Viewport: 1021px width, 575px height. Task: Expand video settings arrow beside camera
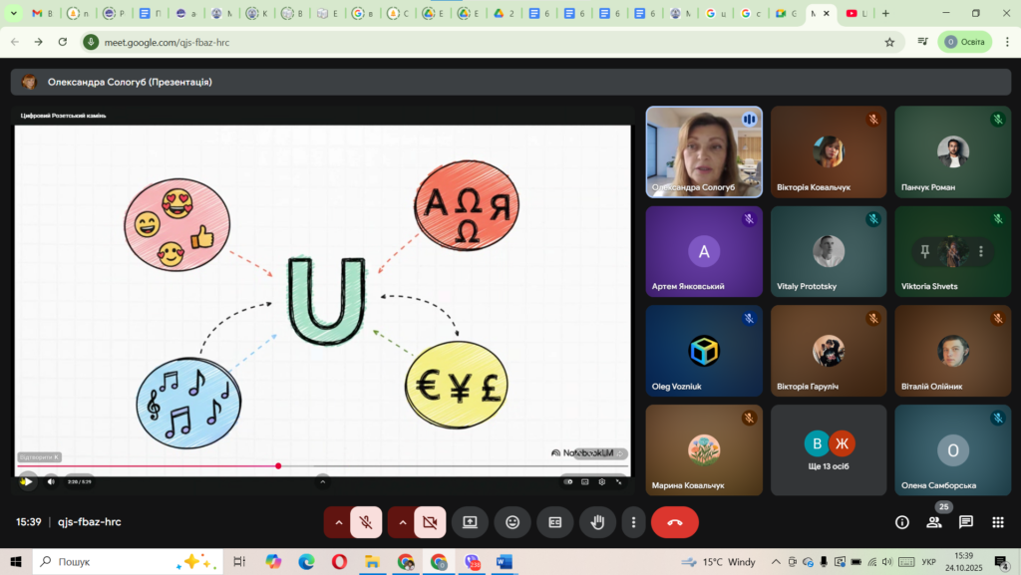402,521
